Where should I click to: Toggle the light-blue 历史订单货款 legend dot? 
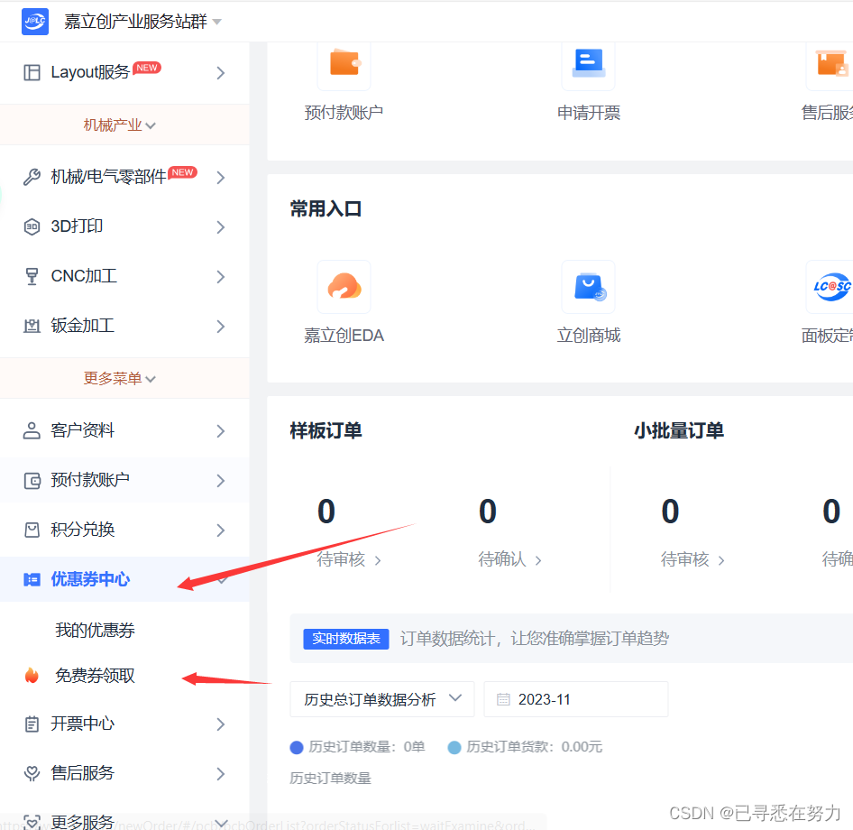pos(454,747)
